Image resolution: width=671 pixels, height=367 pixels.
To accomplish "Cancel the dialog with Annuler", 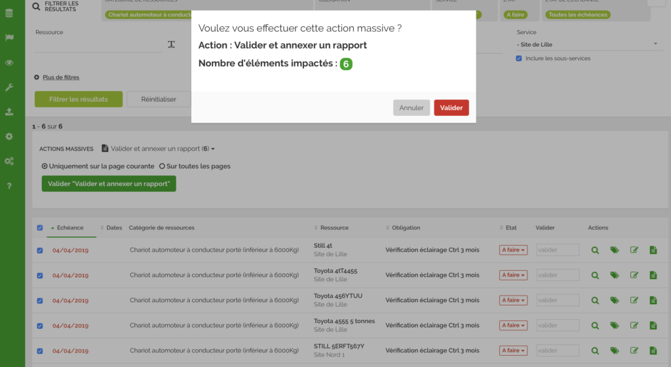I will (412, 107).
